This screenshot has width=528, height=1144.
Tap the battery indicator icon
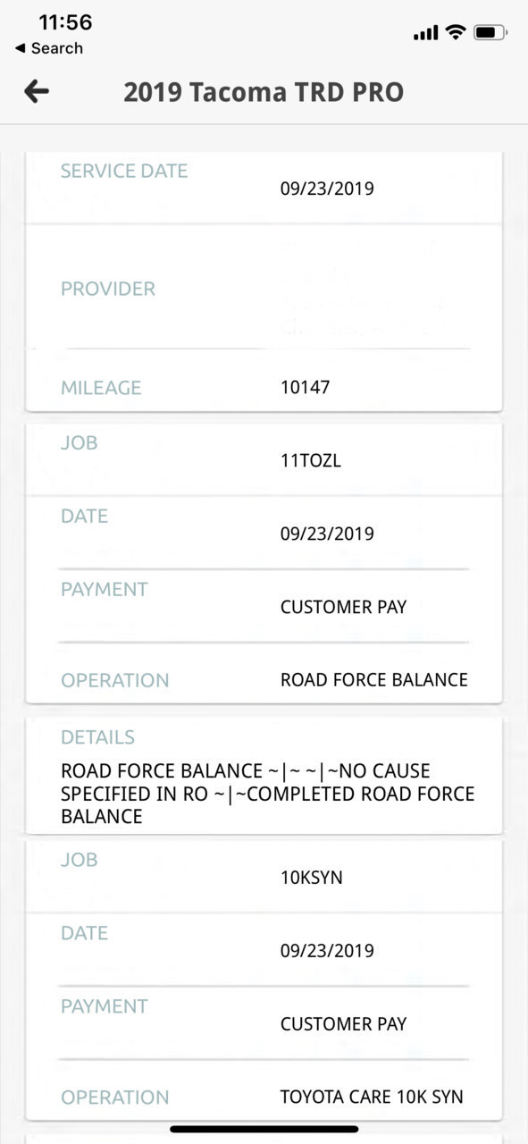pyautogui.click(x=490, y=32)
